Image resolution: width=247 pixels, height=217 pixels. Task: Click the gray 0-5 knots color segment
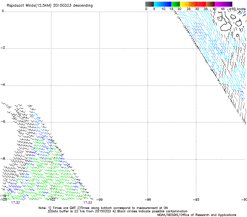(x=150, y=4)
